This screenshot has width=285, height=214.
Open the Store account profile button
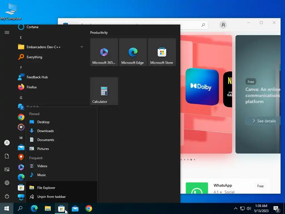[x=223, y=25]
